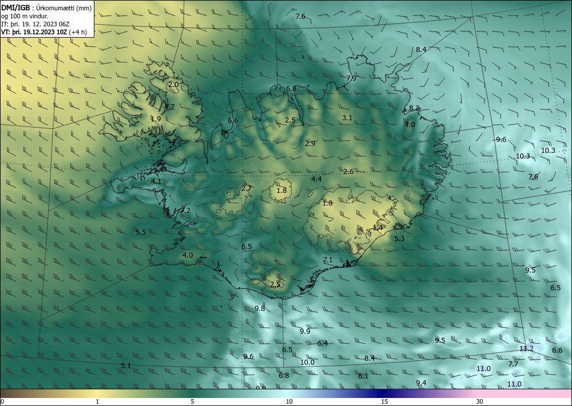
Task: Click the '5' label on the color scale
Action: click(x=192, y=402)
